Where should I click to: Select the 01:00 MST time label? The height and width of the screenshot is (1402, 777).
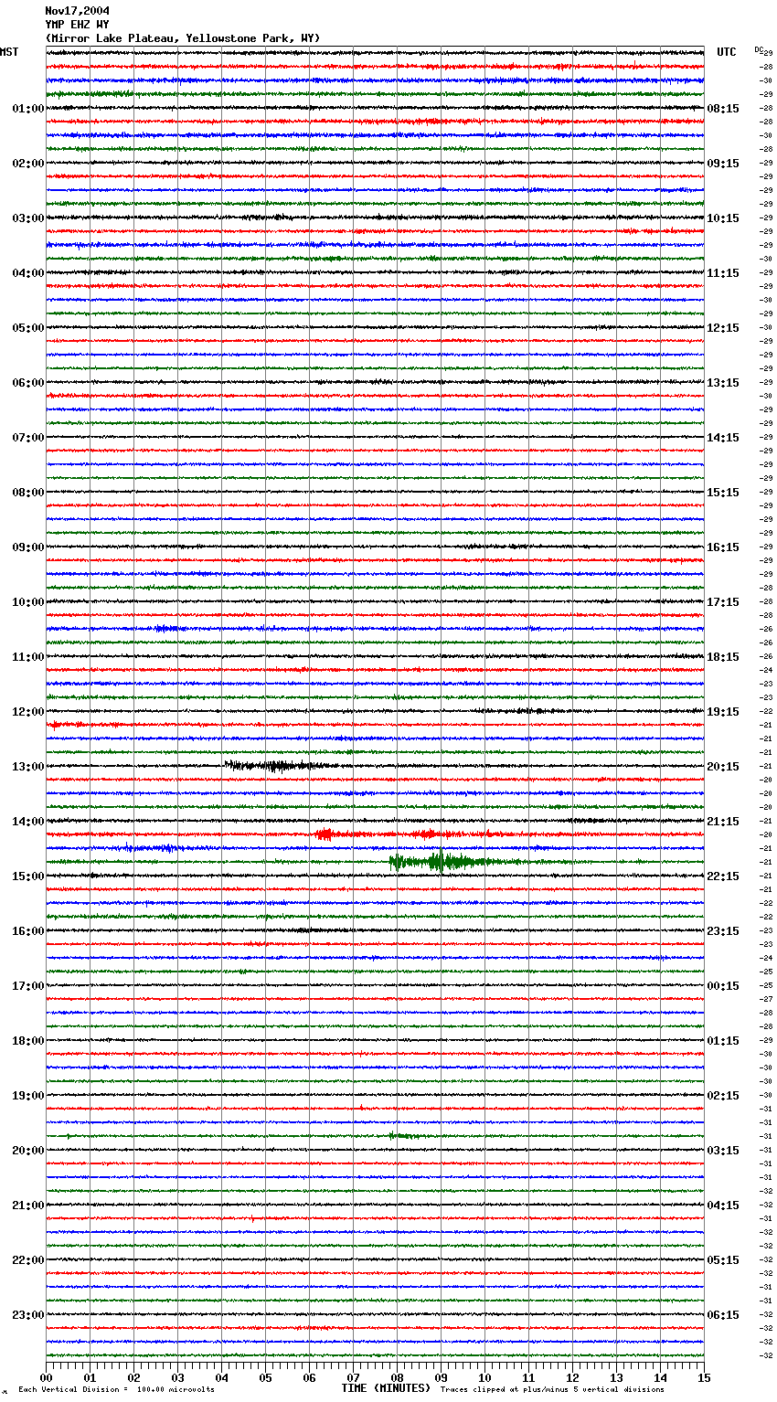click(x=28, y=109)
